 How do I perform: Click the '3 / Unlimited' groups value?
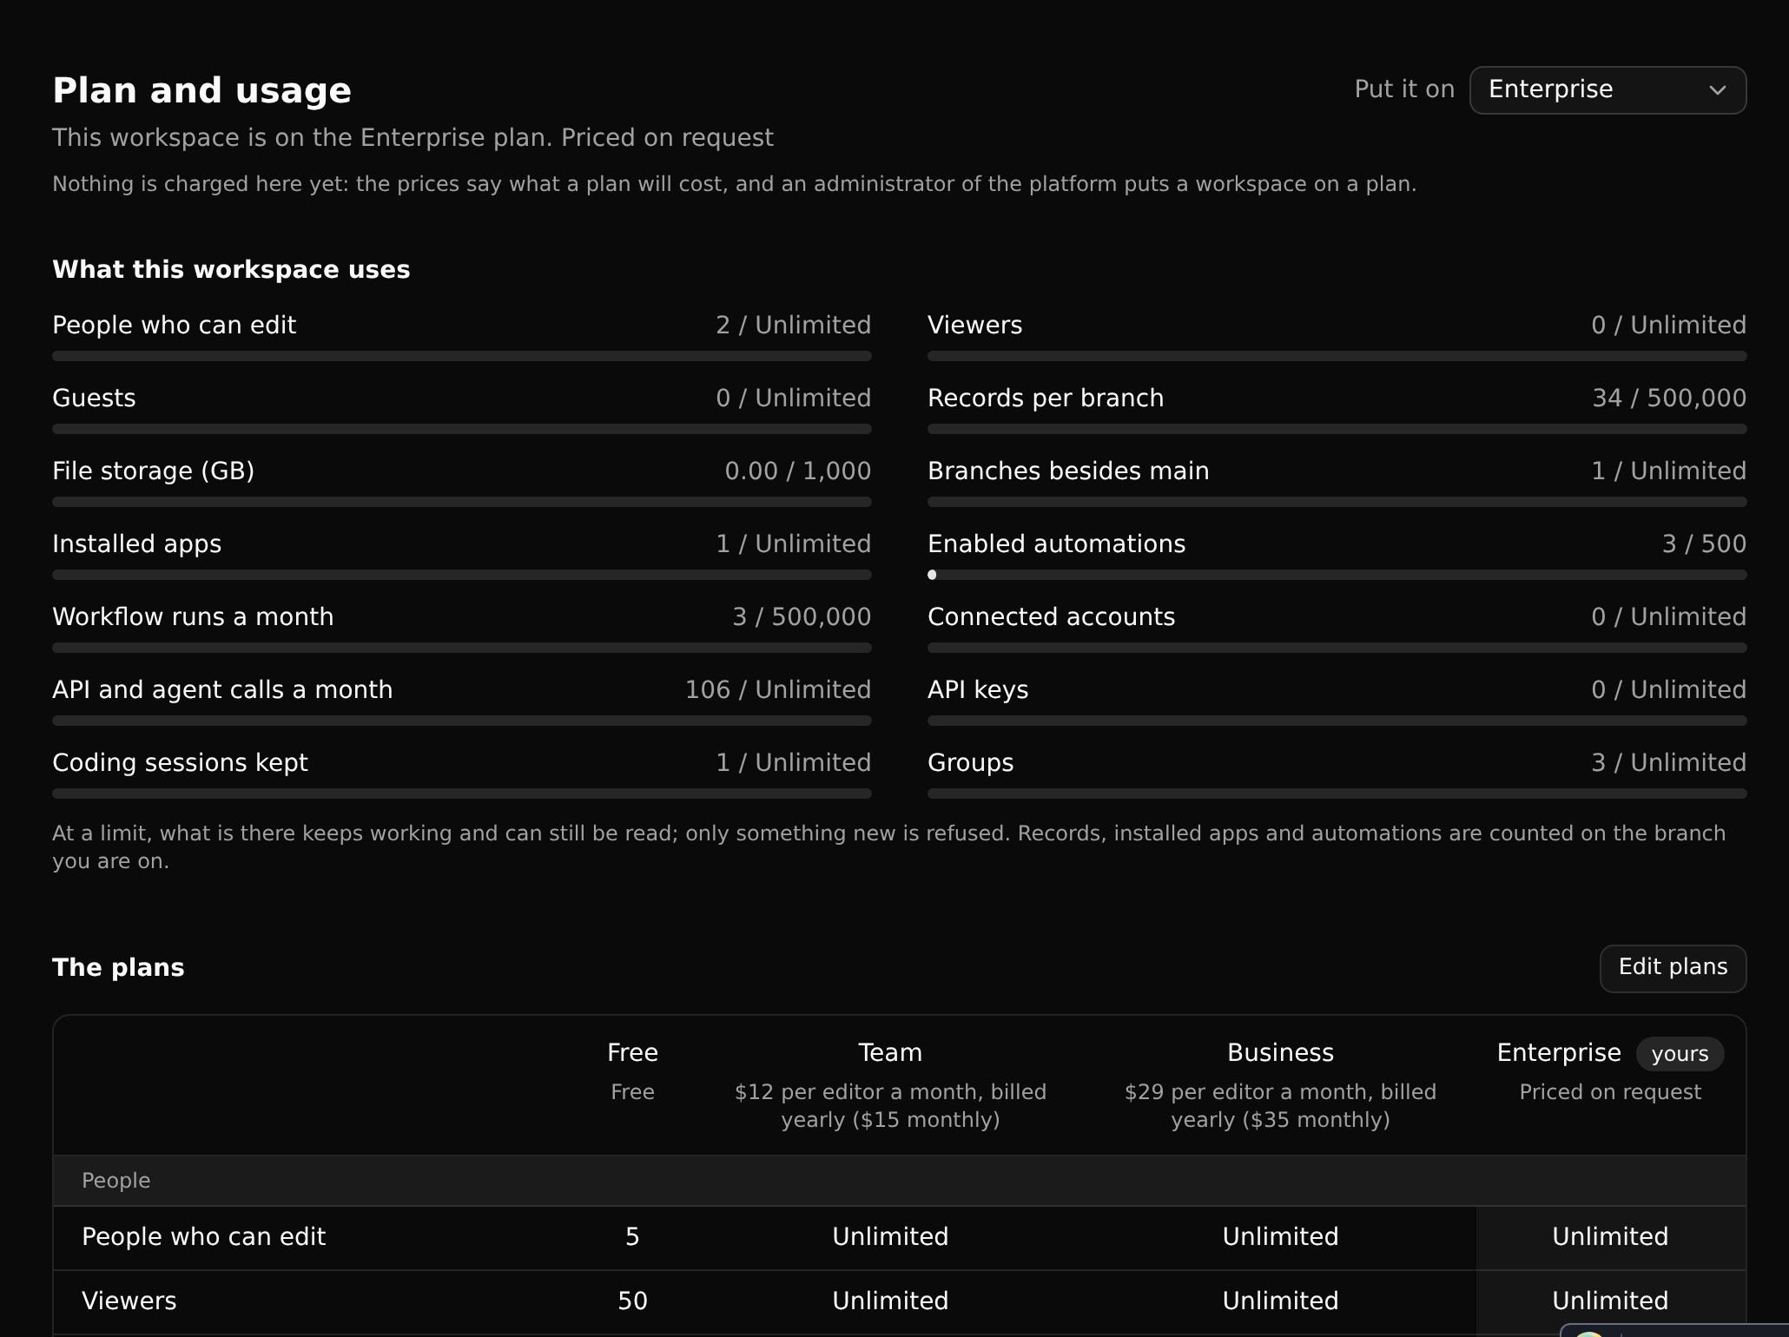(x=1668, y=762)
